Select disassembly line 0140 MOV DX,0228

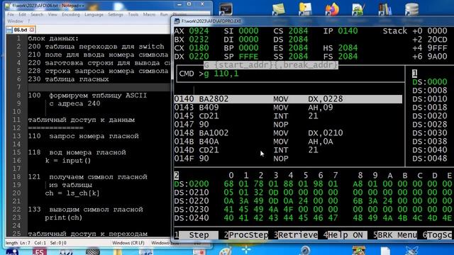point(288,99)
